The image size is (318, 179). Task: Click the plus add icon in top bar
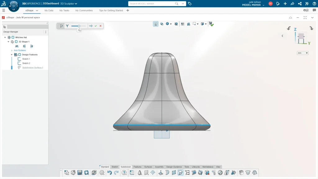tap(285, 4)
